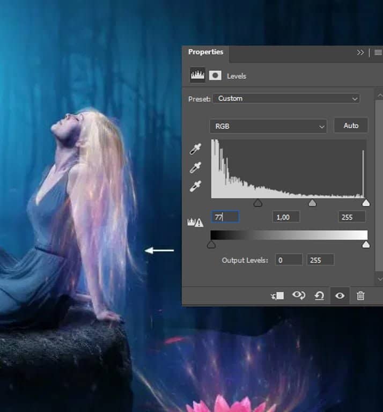Click the output levels 255 field
Screen dimensions: 383x412
coord(320,260)
